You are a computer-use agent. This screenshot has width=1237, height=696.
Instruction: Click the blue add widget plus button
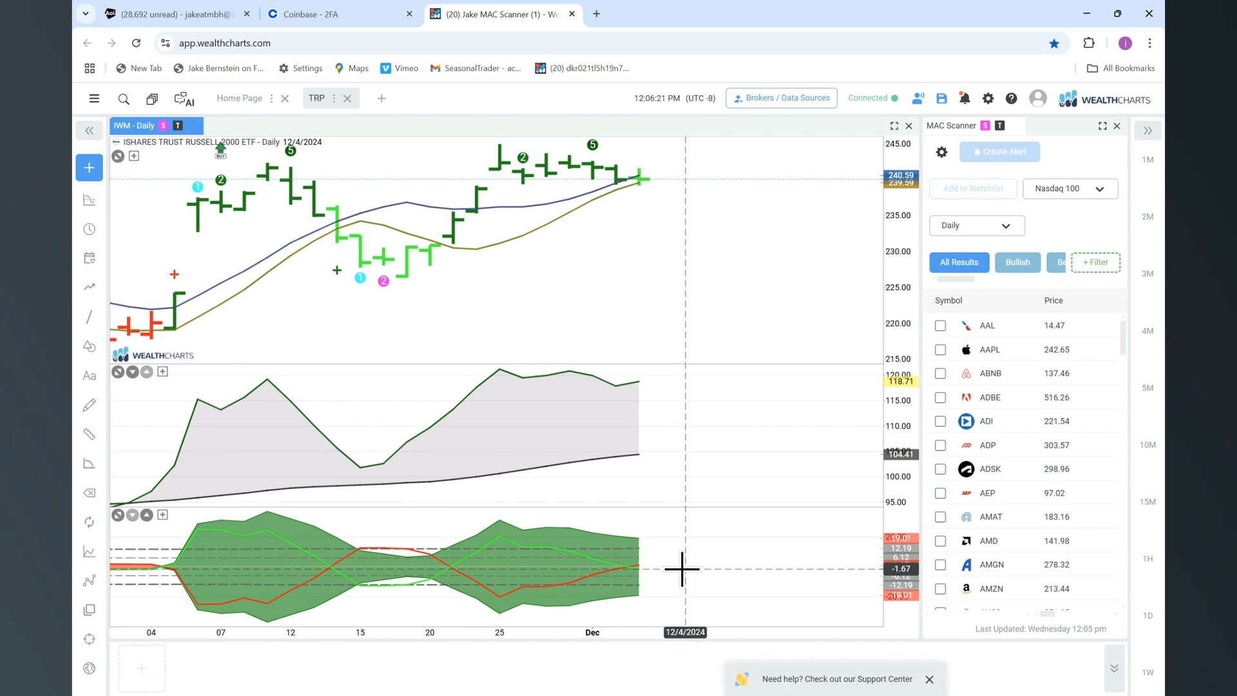coord(89,168)
